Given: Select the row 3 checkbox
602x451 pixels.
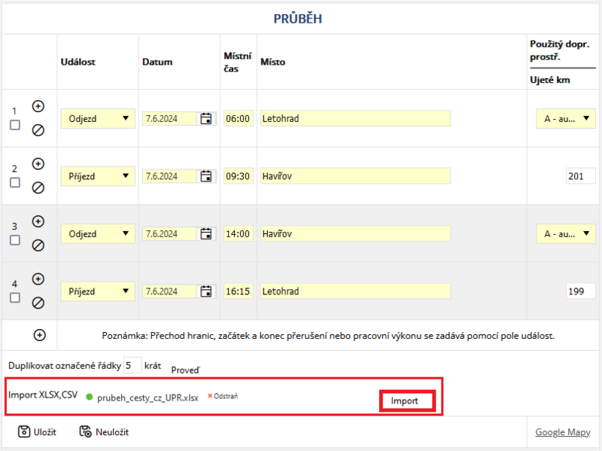Looking at the screenshot, I should click(x=15, y=240).
